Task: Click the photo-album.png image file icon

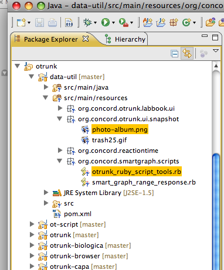Action: (x=85, y=129)
